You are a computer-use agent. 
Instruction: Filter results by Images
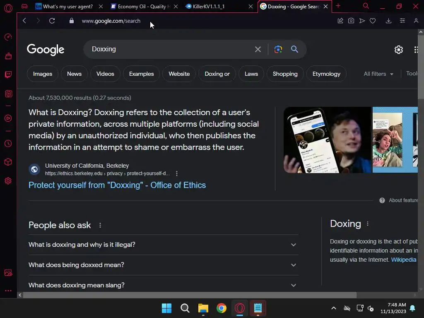(43, 74)
